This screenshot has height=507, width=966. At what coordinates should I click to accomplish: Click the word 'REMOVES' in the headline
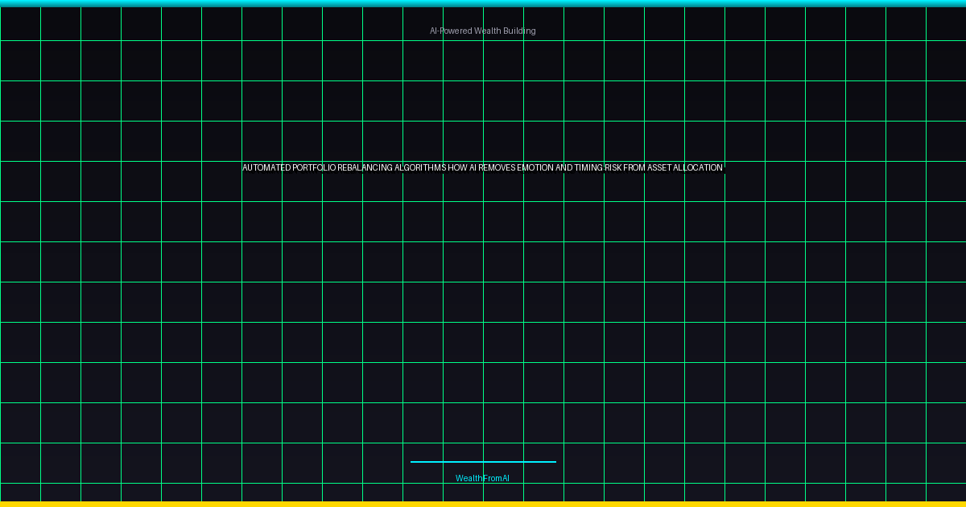point(497,168)
